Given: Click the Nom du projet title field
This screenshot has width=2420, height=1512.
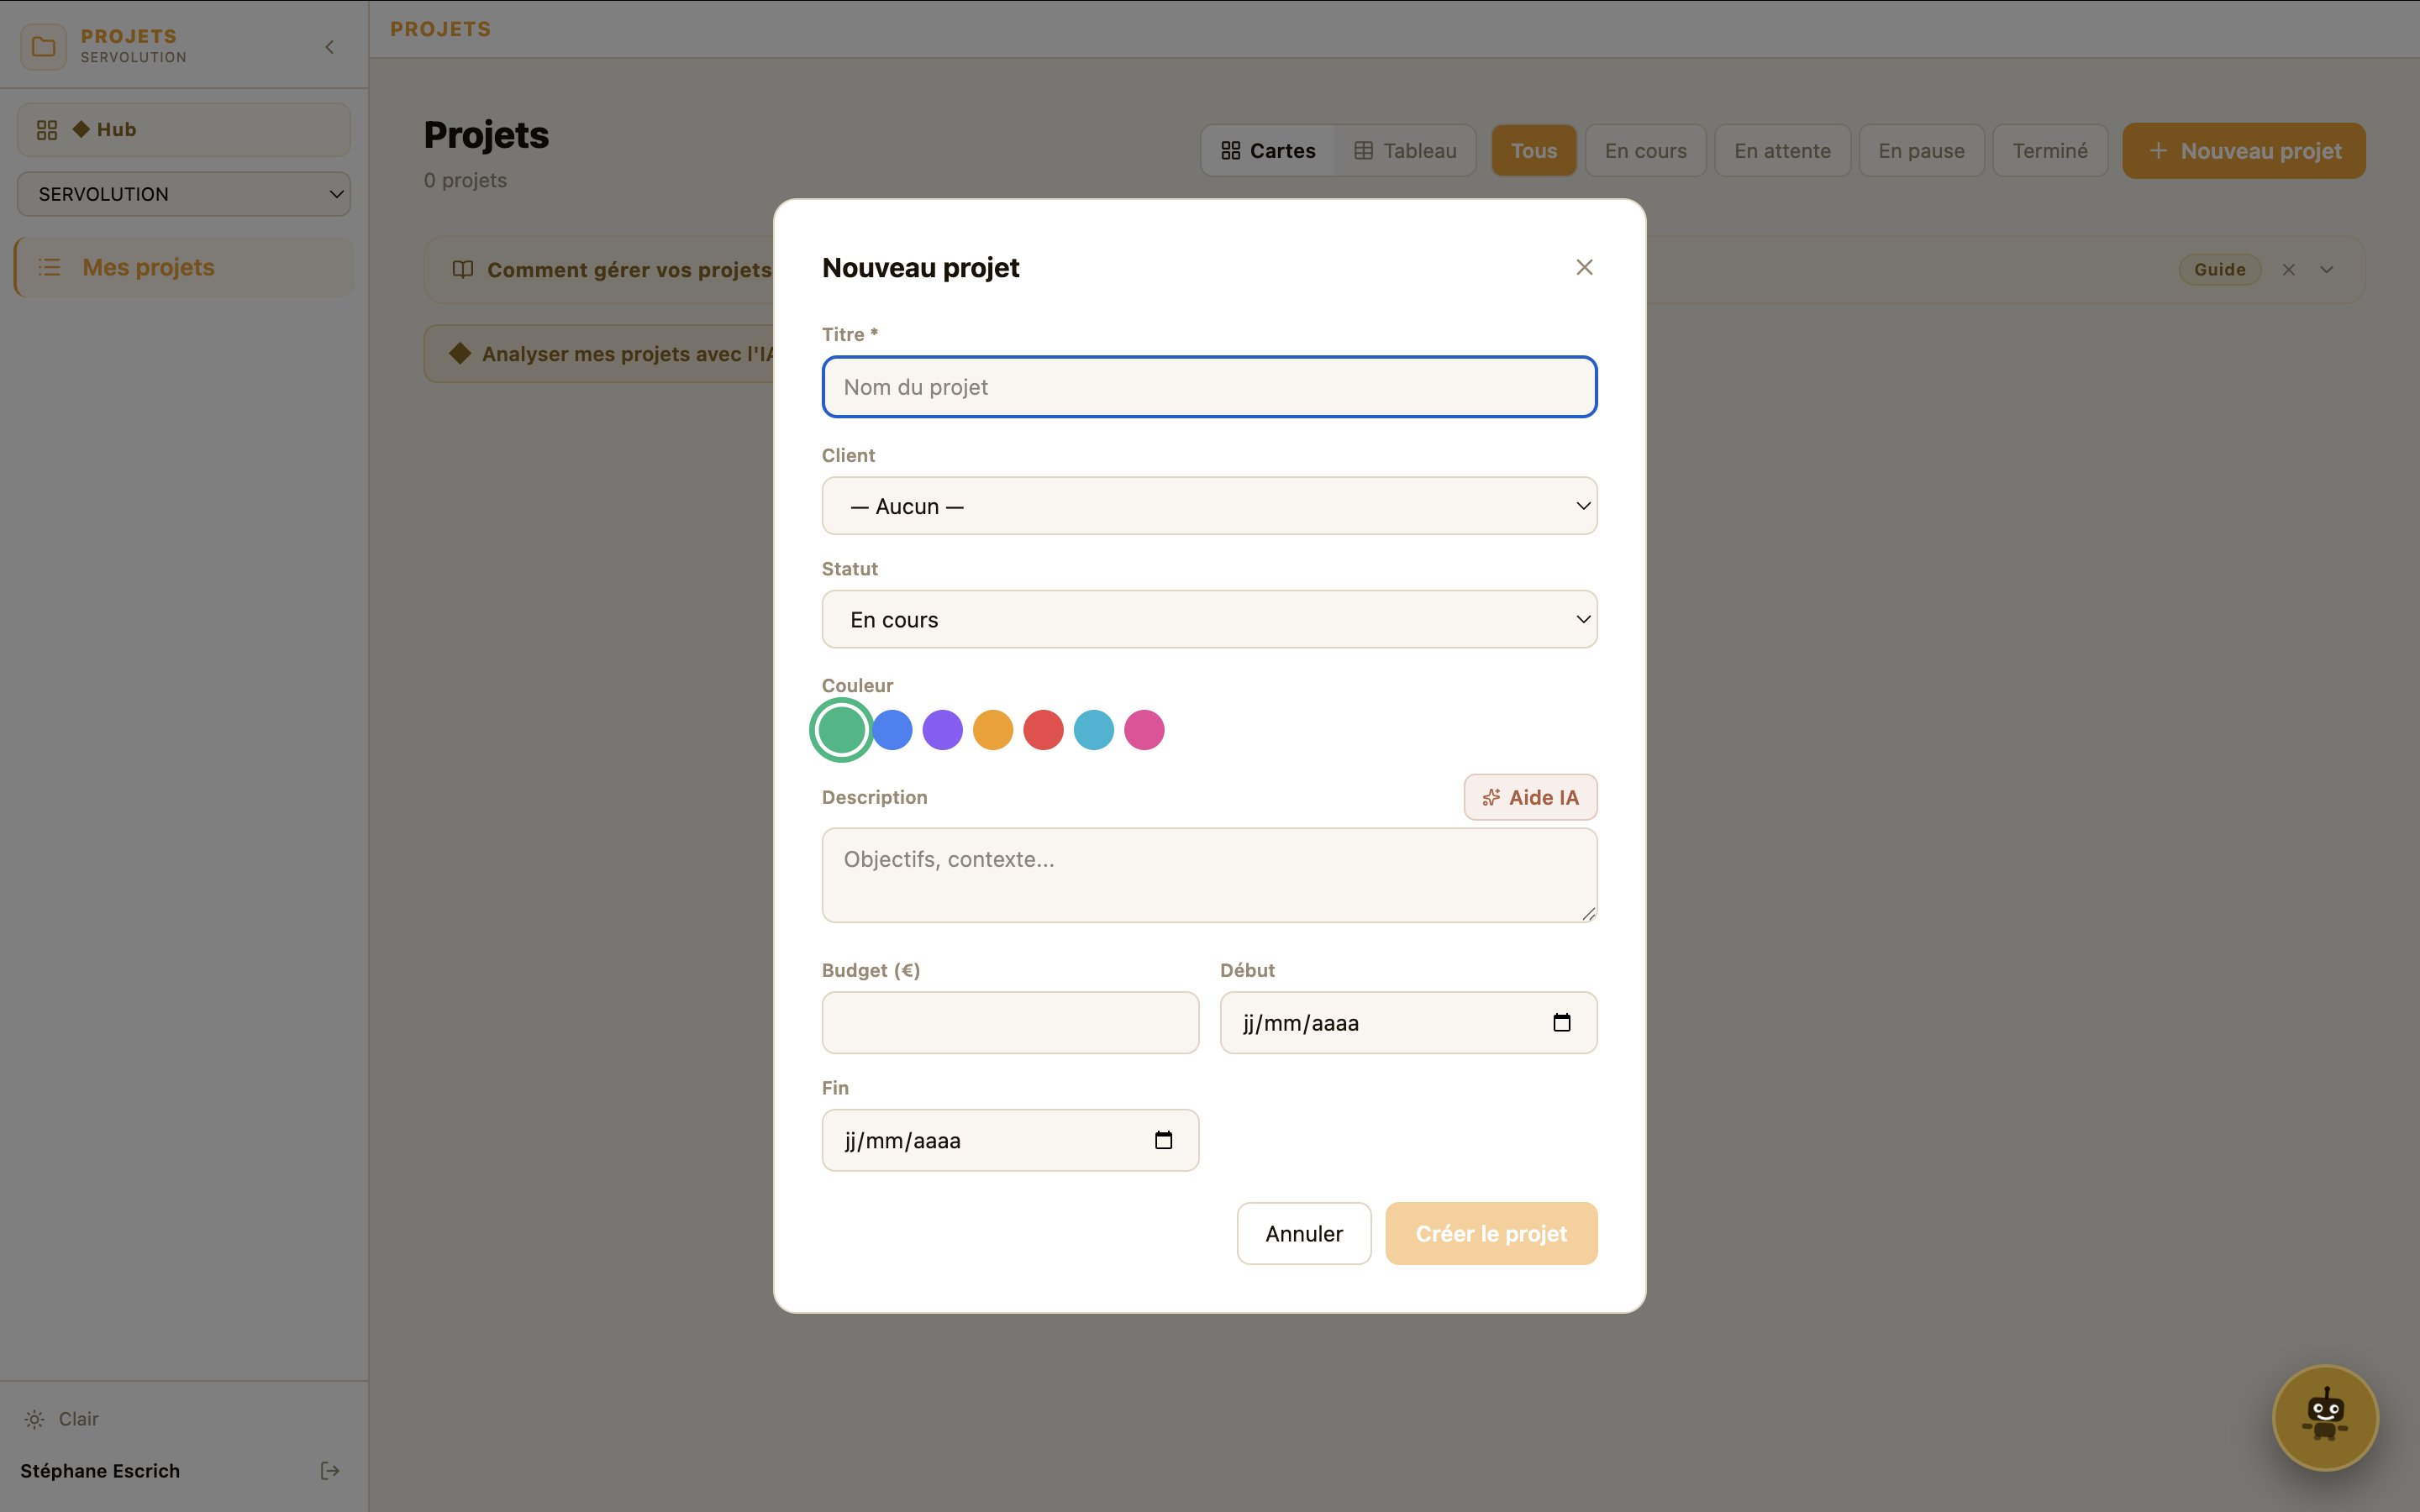Looking at the screenshot, I should [x=1208, y=387].
